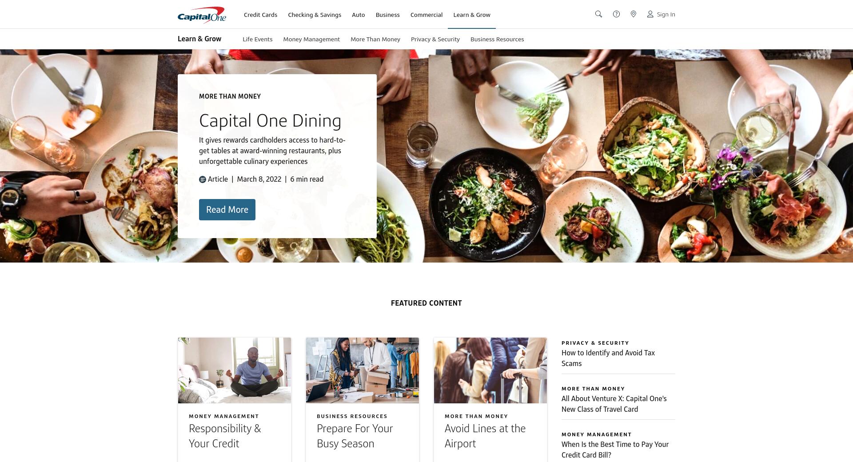Click the Capital One logo
The width and height of the screenshot is (853, 462).
click(202, 15)
